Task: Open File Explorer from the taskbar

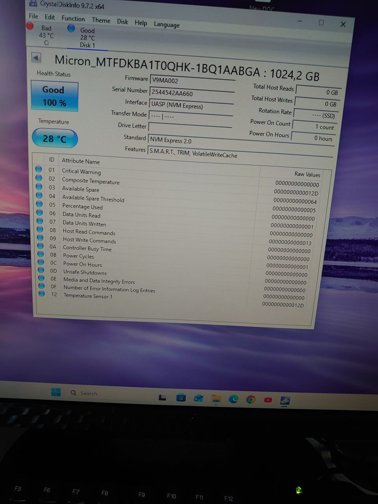Action: coord(216,399)
